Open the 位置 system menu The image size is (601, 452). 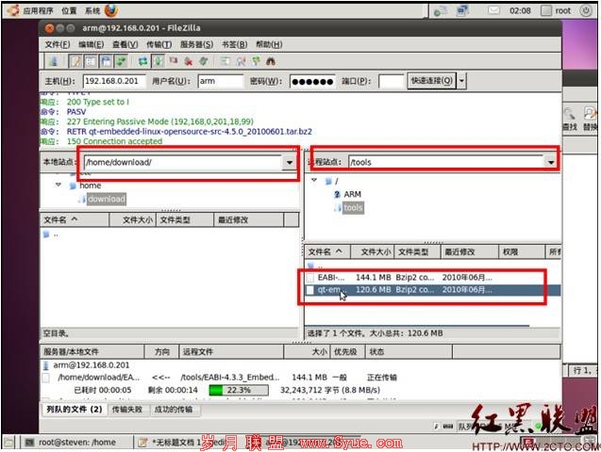[x=69, y=10]
